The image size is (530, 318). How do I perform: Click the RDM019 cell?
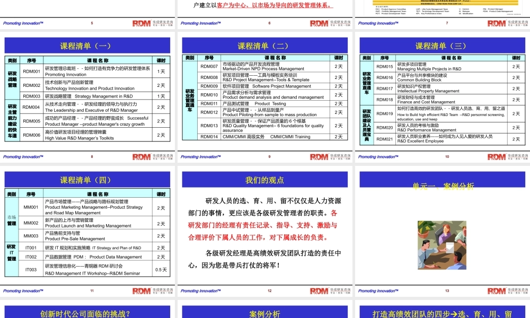[385, 114]
